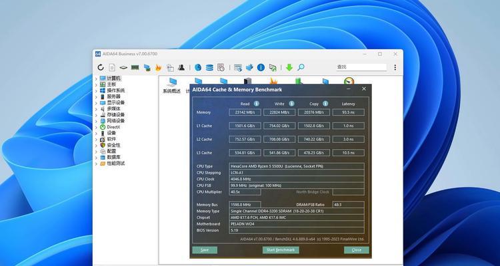Click the L2 Cache Write 708.08 GB/s value
Image resolution: width=500 pixels, height=266 pixels.
click(x=279, y=139)
